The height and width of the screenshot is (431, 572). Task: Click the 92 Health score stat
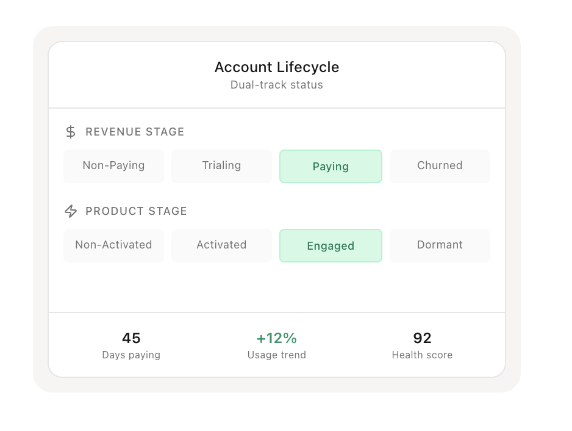[x=422, y=338]
